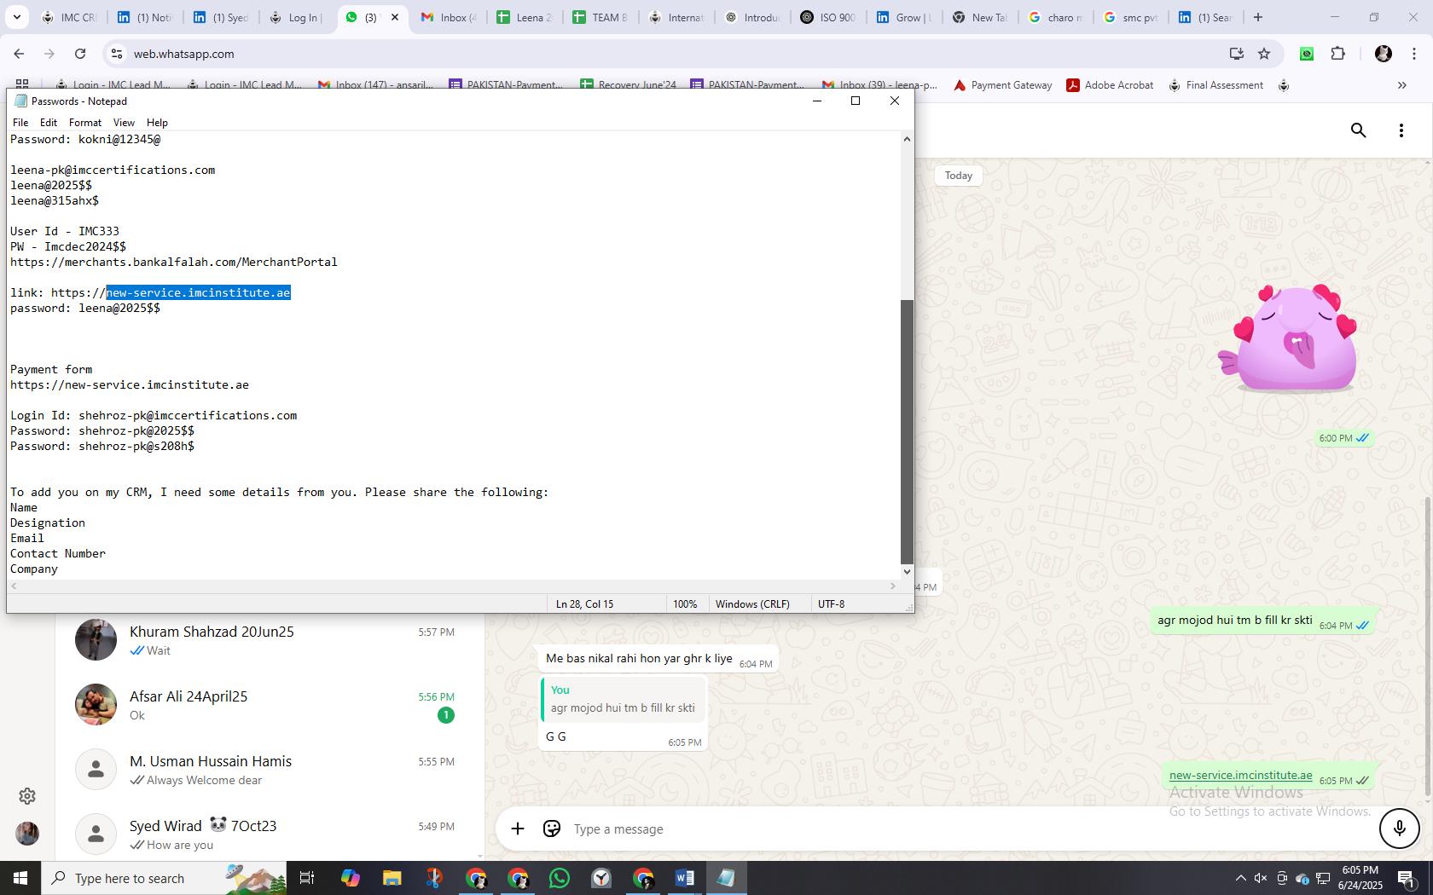
Task: Open the emoji and sticker picker
Action: (x=552, y=829)
